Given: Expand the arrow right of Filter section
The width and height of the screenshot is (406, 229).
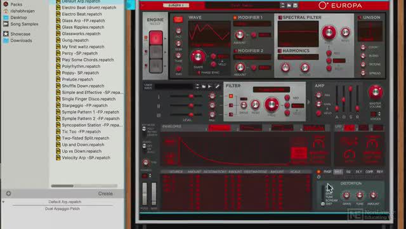Looking at the screenshot, I should [308, 102].
